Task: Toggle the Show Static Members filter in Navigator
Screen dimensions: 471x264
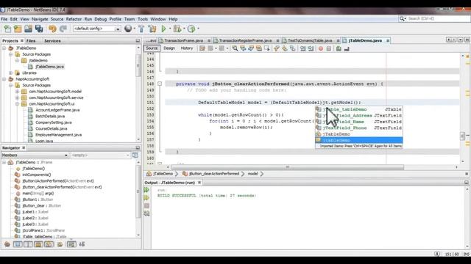Action: point(28,244)
